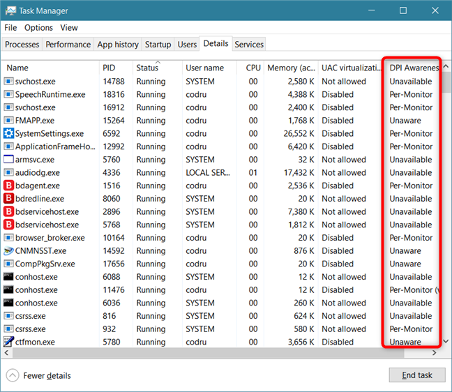Click the browser_broker.exe process icon
Viewport: 452px width, 392px height.
point(8,238)
